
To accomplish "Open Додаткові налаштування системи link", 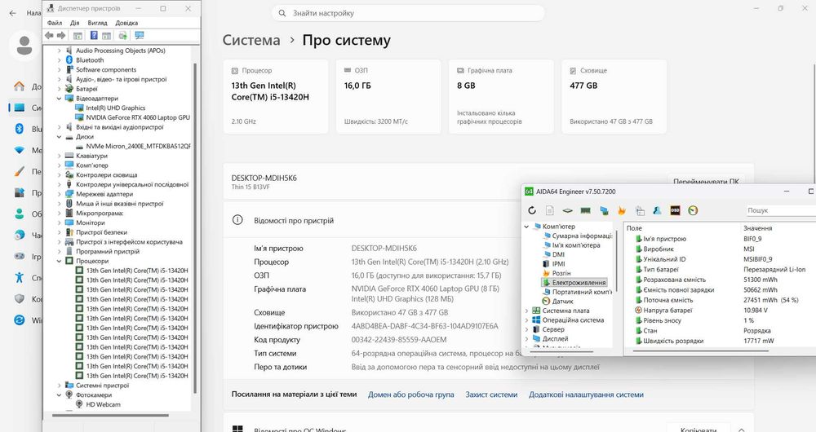I will (x=586, y=395).
